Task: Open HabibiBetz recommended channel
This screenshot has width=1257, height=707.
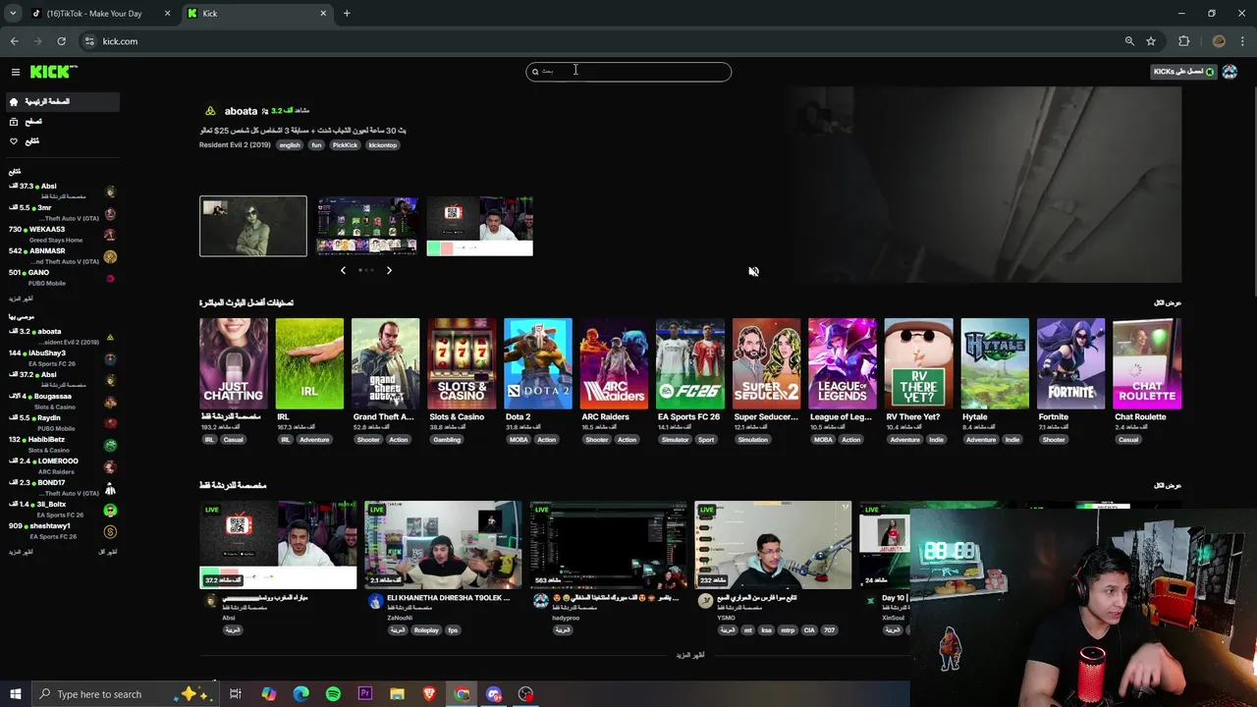Action: [61, 445]
